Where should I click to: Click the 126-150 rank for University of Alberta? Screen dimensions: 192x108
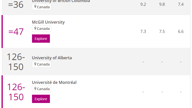pos(16,62)
